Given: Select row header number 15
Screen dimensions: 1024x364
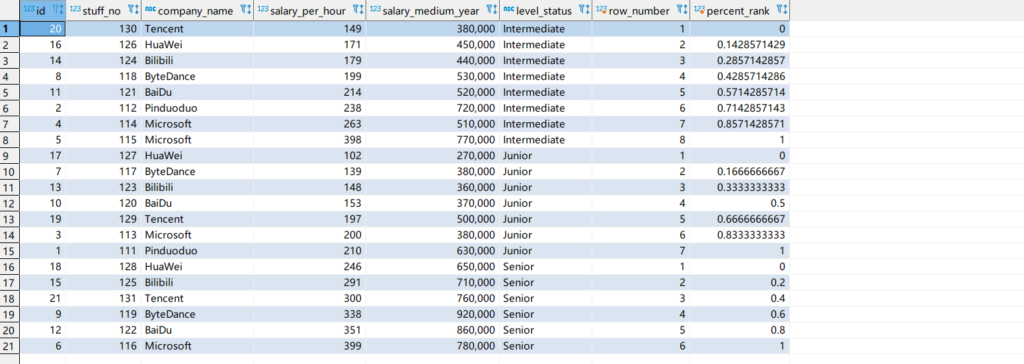Looking at the screenshot, I should 10,250.
